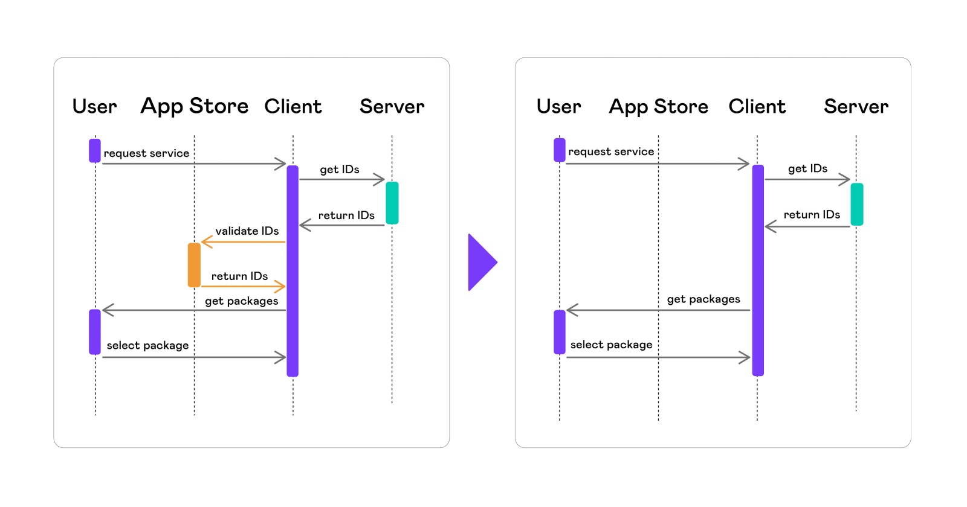Click 'get packages' label in the left diagram

coord(242,301)
